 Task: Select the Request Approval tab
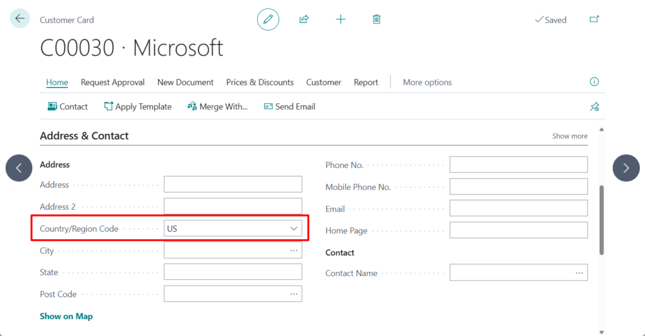113,82
